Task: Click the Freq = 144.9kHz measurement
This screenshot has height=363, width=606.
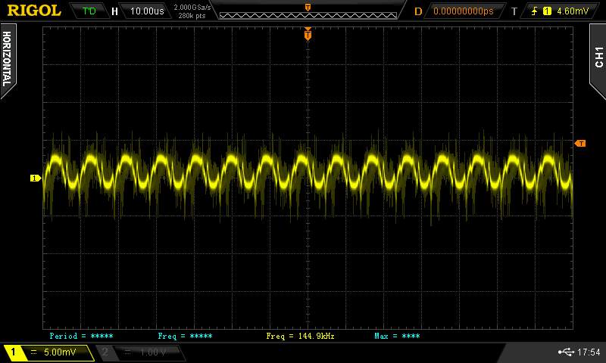Action: click(301, 336)
